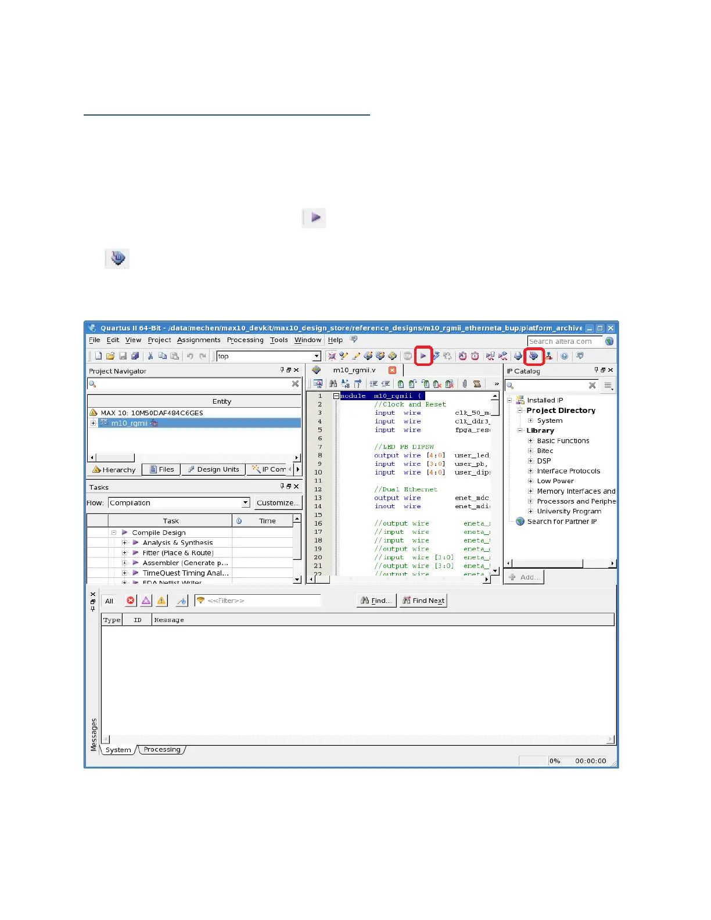Screen dimensions: 711x920
Task: Show critical warning messages
Action: 146,601
